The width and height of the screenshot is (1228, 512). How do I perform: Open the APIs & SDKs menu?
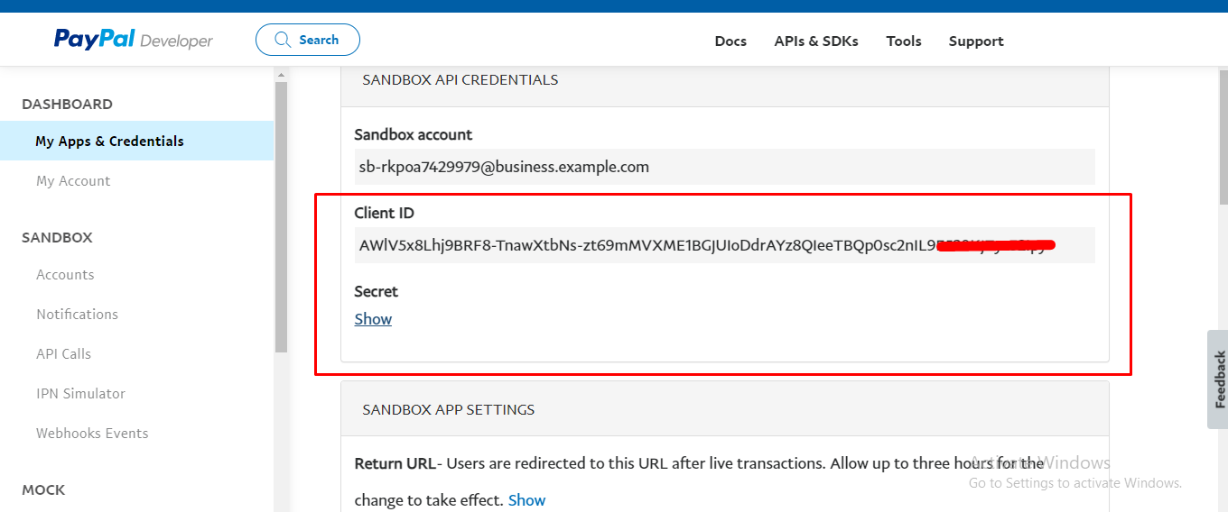[816, 41]
